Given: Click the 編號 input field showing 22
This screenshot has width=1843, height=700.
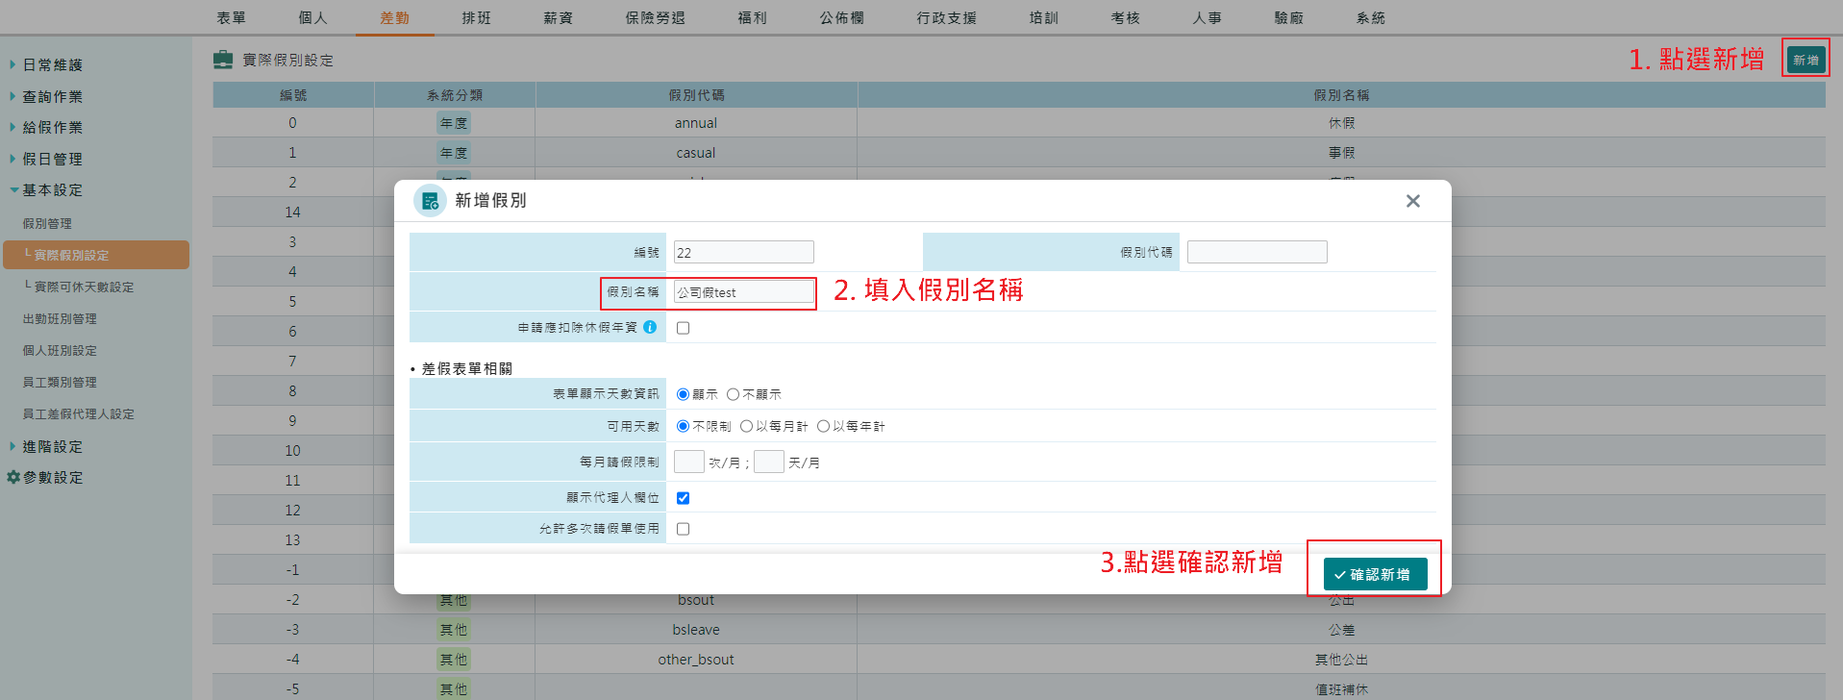Looking at the screenshot, I should [743, 252].
